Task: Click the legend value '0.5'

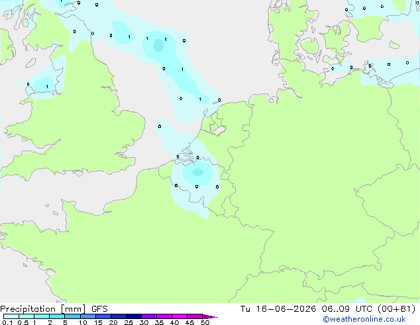Action: [23, 322]
